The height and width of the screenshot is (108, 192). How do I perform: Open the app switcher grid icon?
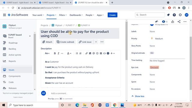pyautogui.click(x=4, y=15)
